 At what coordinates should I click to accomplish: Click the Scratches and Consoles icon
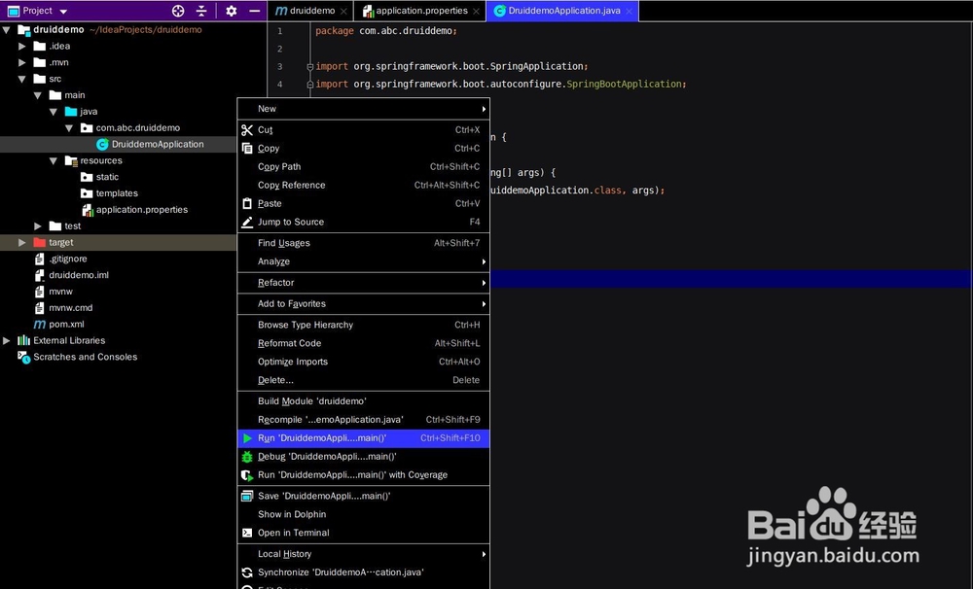point(23,357)
